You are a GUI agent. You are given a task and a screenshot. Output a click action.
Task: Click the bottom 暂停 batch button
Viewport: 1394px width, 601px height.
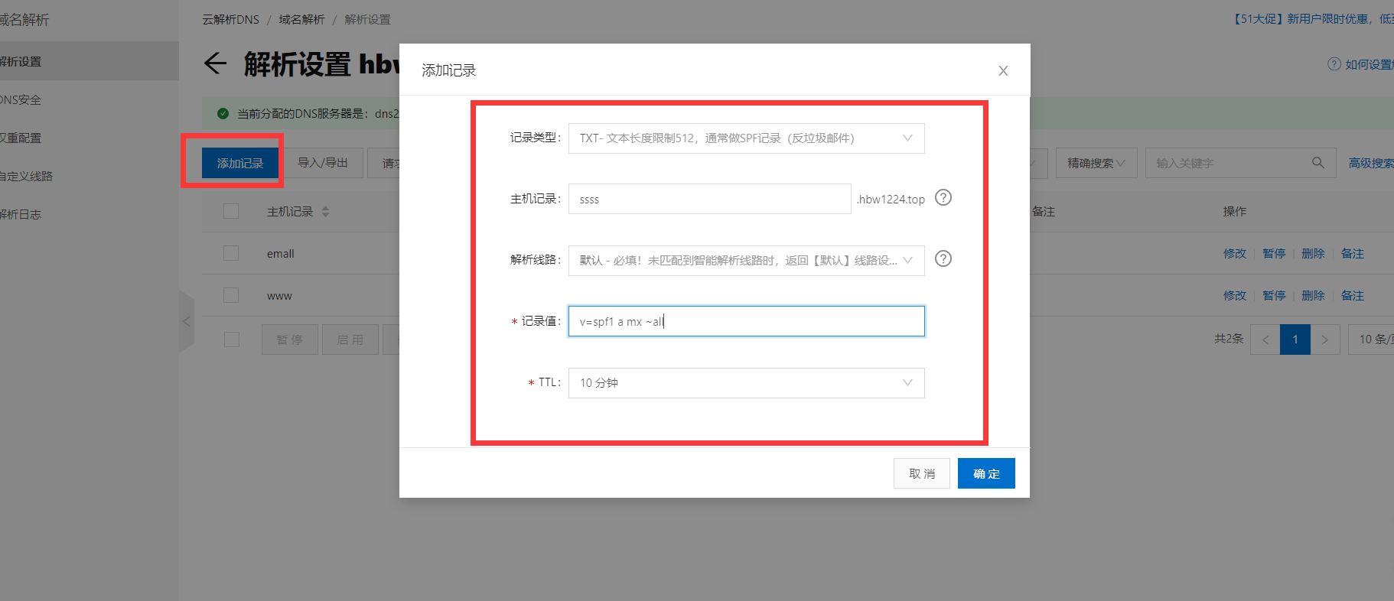click(x=289, y=339)
